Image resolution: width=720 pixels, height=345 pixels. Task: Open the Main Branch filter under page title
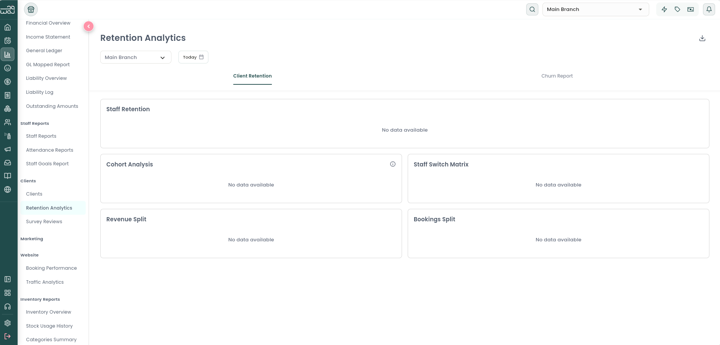click(x=136, y=57)
